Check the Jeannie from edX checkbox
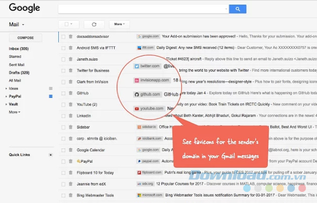The image size is (317, 203). point(63,184)
